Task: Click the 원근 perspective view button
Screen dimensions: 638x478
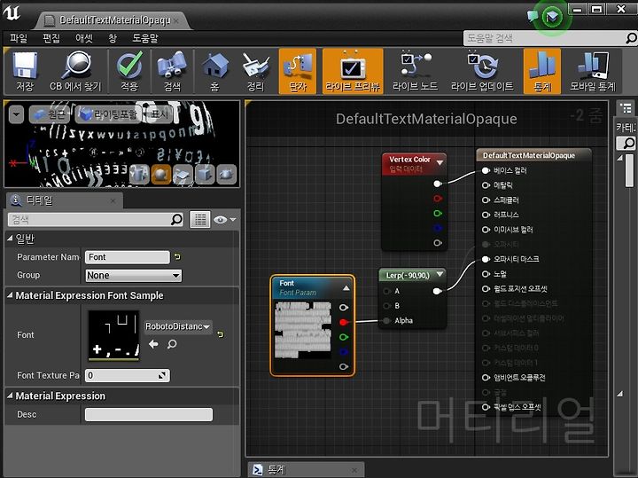Action: [50, 114]
